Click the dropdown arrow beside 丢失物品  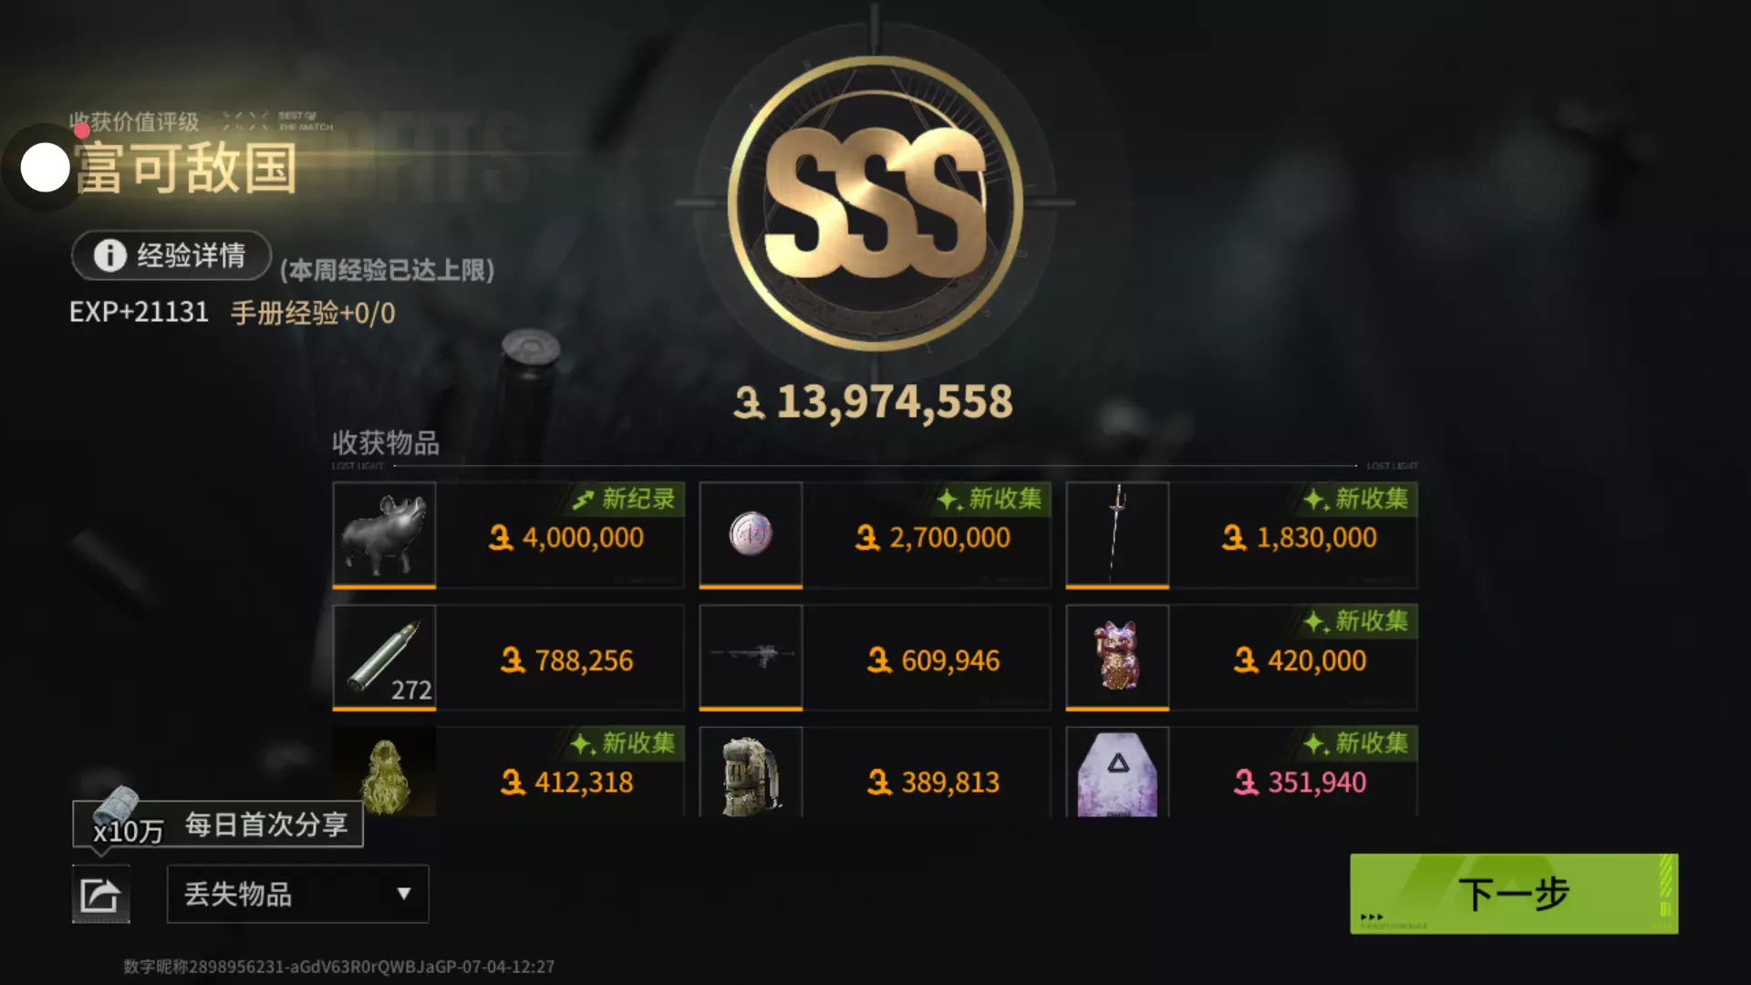pos(403,894)
